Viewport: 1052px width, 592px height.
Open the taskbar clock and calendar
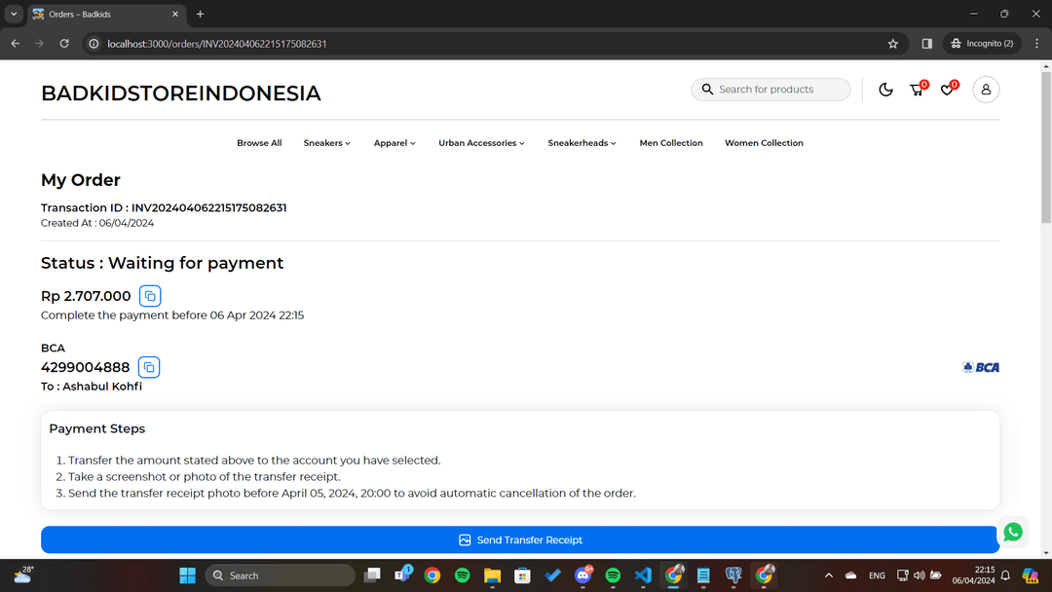click(973, 575)
